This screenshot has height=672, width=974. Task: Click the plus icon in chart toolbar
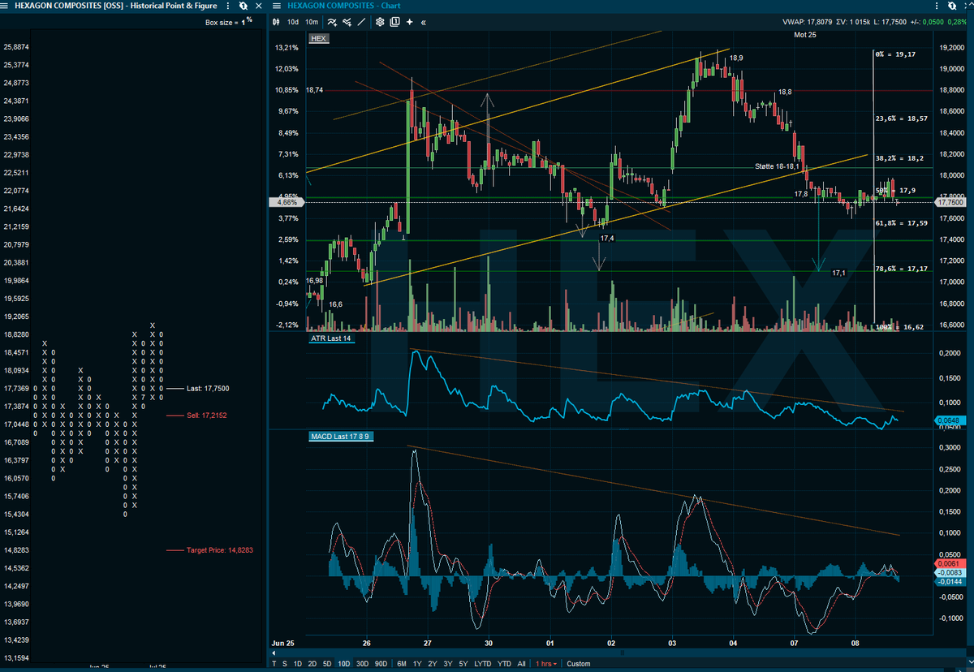(x=410, y=22)
